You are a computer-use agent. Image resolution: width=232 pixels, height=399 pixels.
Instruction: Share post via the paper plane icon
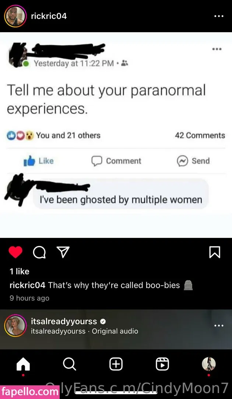(63, 252)
